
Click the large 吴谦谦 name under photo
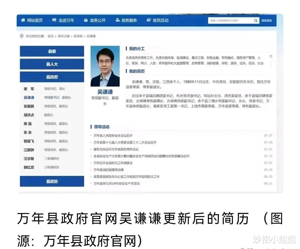pyautogui.click(x=105, y=92)
